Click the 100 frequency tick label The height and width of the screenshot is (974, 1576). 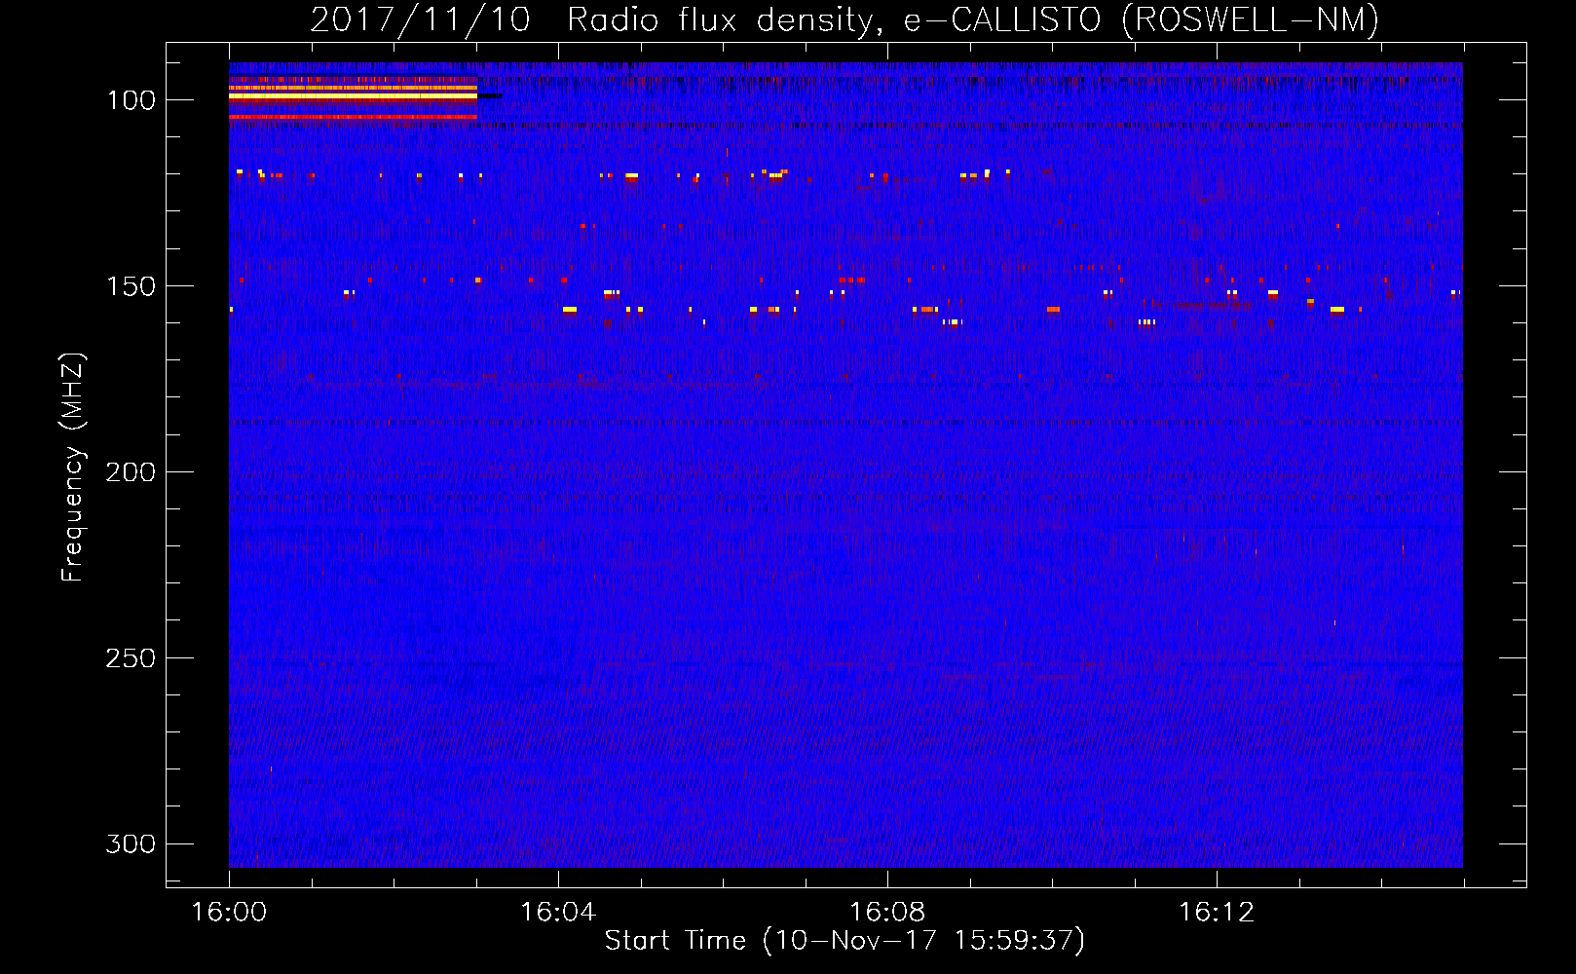[131, 100]
